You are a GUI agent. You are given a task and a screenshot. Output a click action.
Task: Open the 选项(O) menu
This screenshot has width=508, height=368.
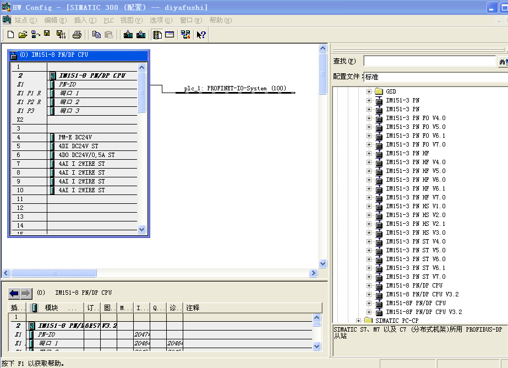pos(161,20)
